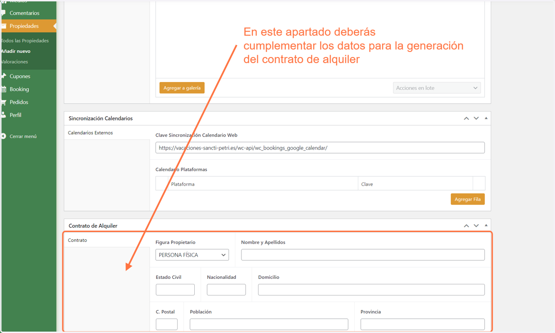
Task: Click the Comentarios speech bubble icon
Action: 3,13
